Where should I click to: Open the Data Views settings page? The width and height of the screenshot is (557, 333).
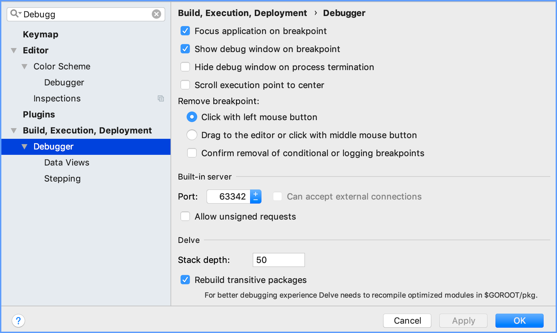tap(67, 162)
